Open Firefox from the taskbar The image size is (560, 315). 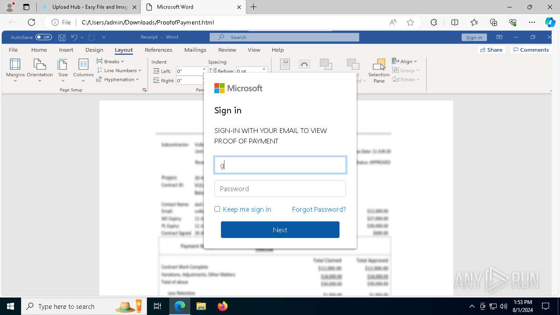click(x=223, y=306)
